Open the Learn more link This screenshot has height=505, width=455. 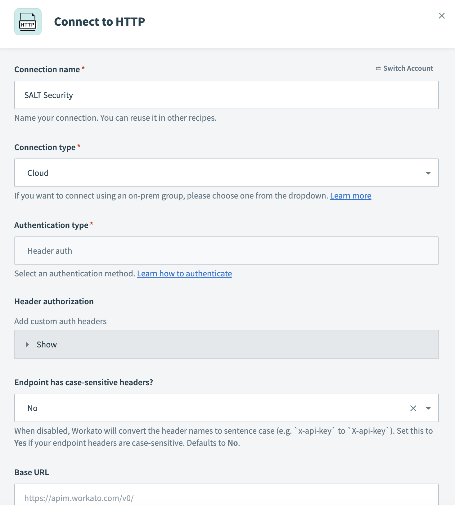tap(350, 196)
